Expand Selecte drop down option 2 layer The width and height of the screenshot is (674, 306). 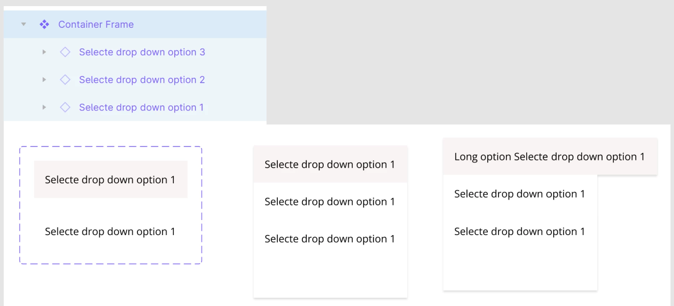(x=44, y=80)
